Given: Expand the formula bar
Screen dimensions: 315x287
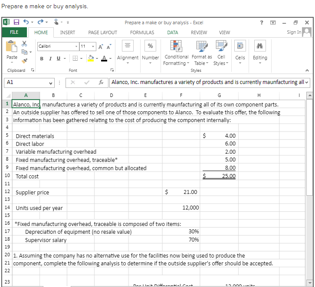Looking at the screenshot, I should [307, 82].
